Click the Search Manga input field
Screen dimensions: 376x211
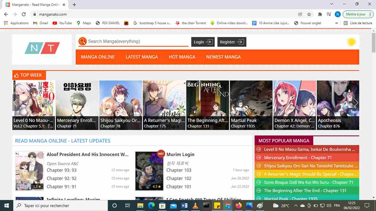click(138, 41)
